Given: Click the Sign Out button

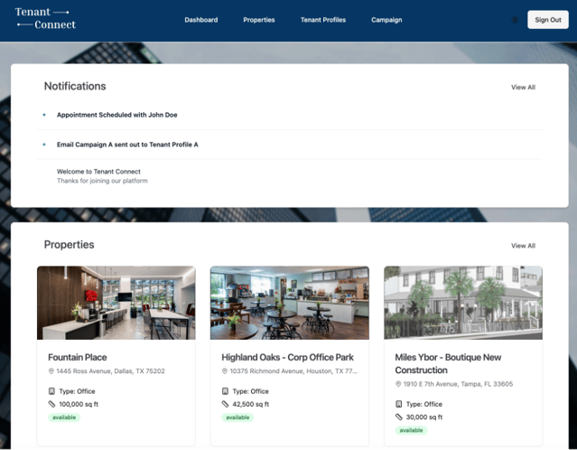Looking at the screenshot, I should tap(547, 20).
